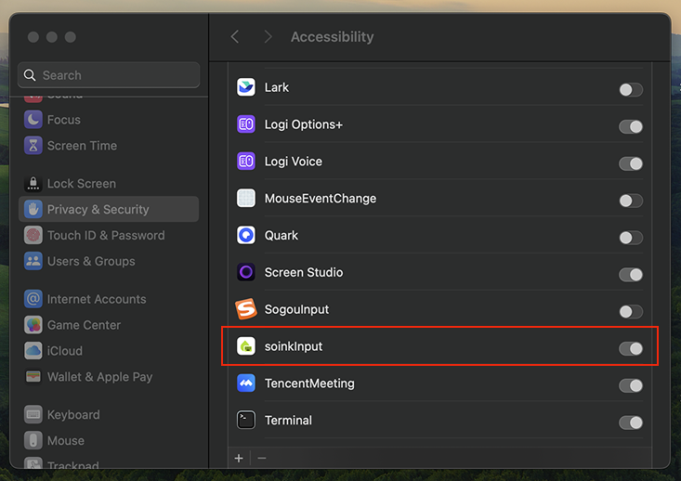Select the TencentMeeting row label
Image resolution: width=681 pixels, height=481 pixels.
(309, 383)
